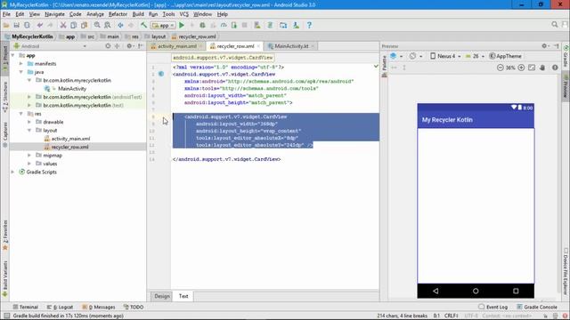Viewport: 570px width, 320px height.
Task: Click the Replace icon in toolbar
Action: click(x=107, y=25)
